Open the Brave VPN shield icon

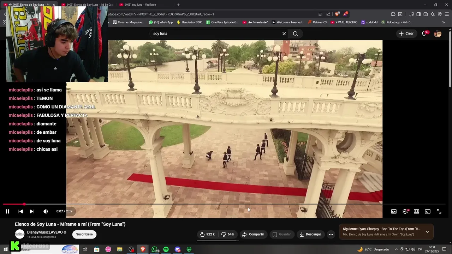[440, 14]
